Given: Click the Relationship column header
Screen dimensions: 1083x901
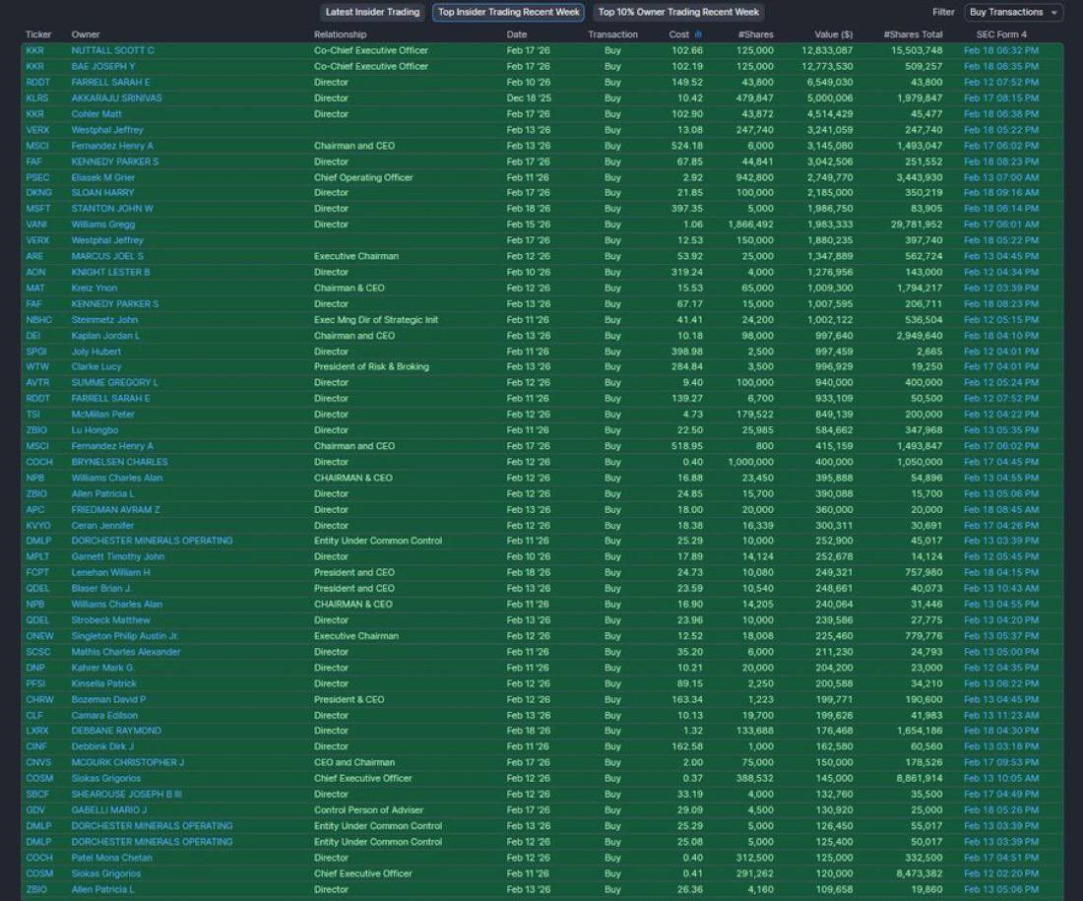Looking at the screenshot, I should (340, 34).
